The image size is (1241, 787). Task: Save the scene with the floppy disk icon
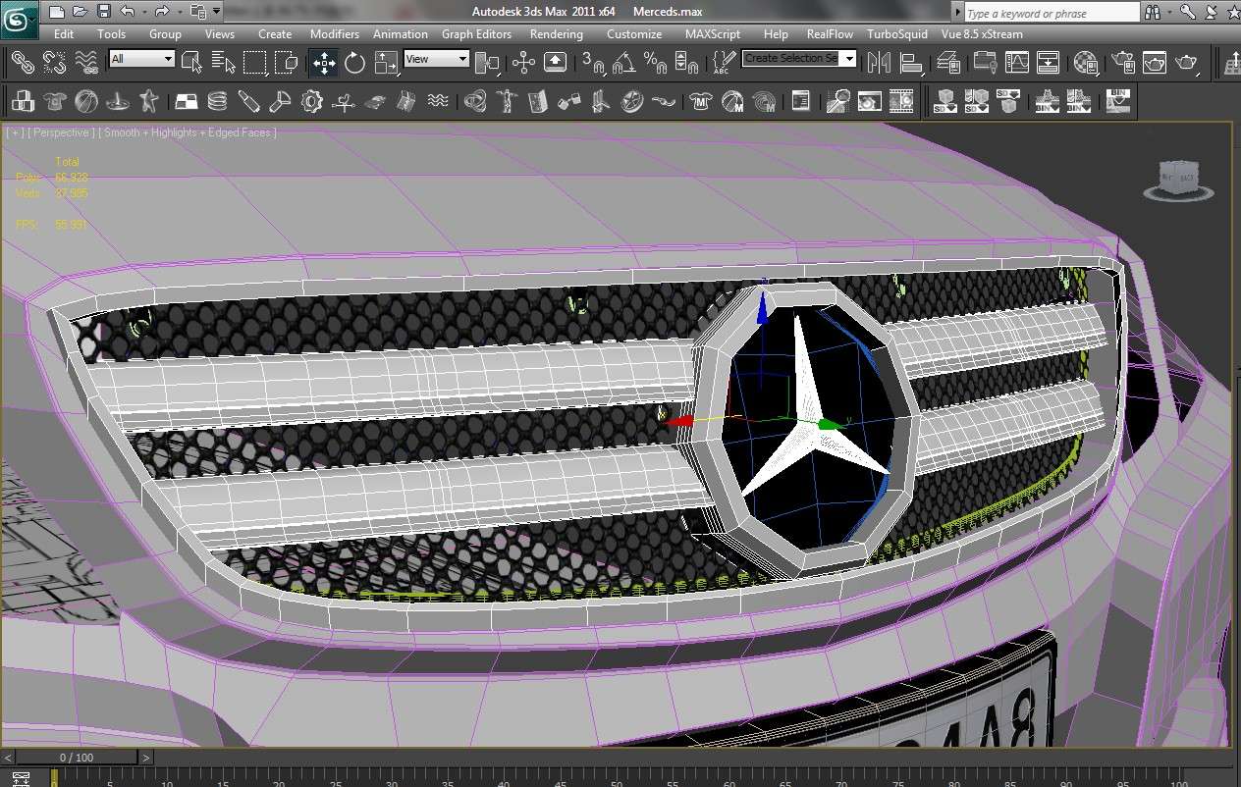coord(104,12)
